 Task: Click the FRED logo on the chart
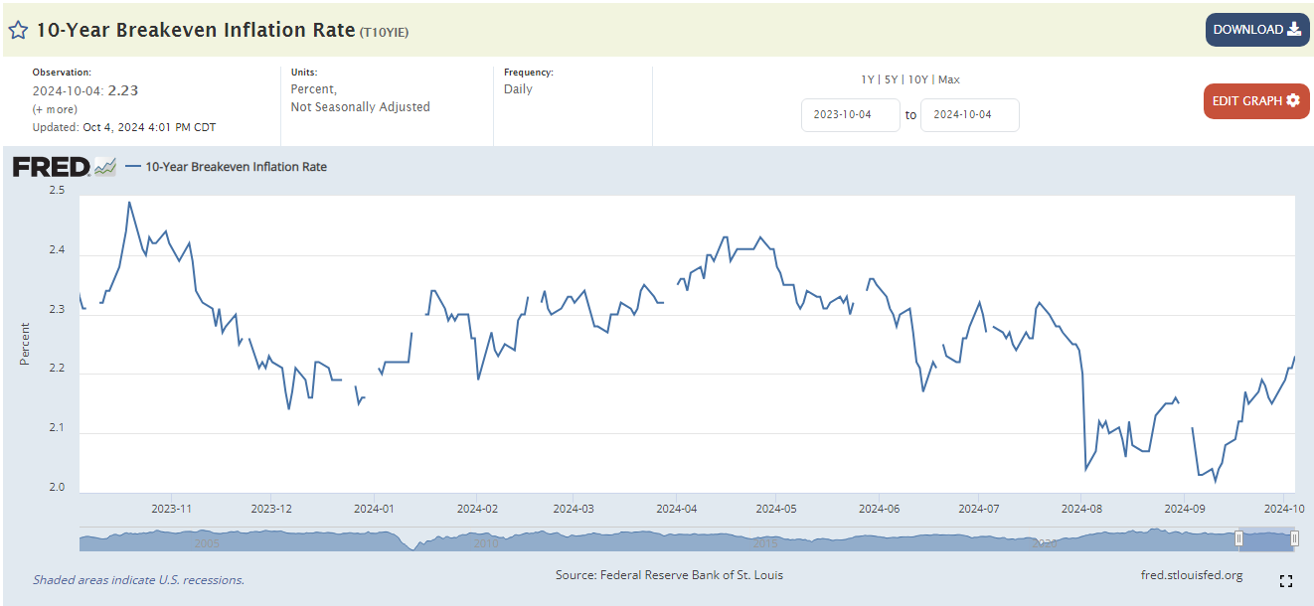click(65, 167)
